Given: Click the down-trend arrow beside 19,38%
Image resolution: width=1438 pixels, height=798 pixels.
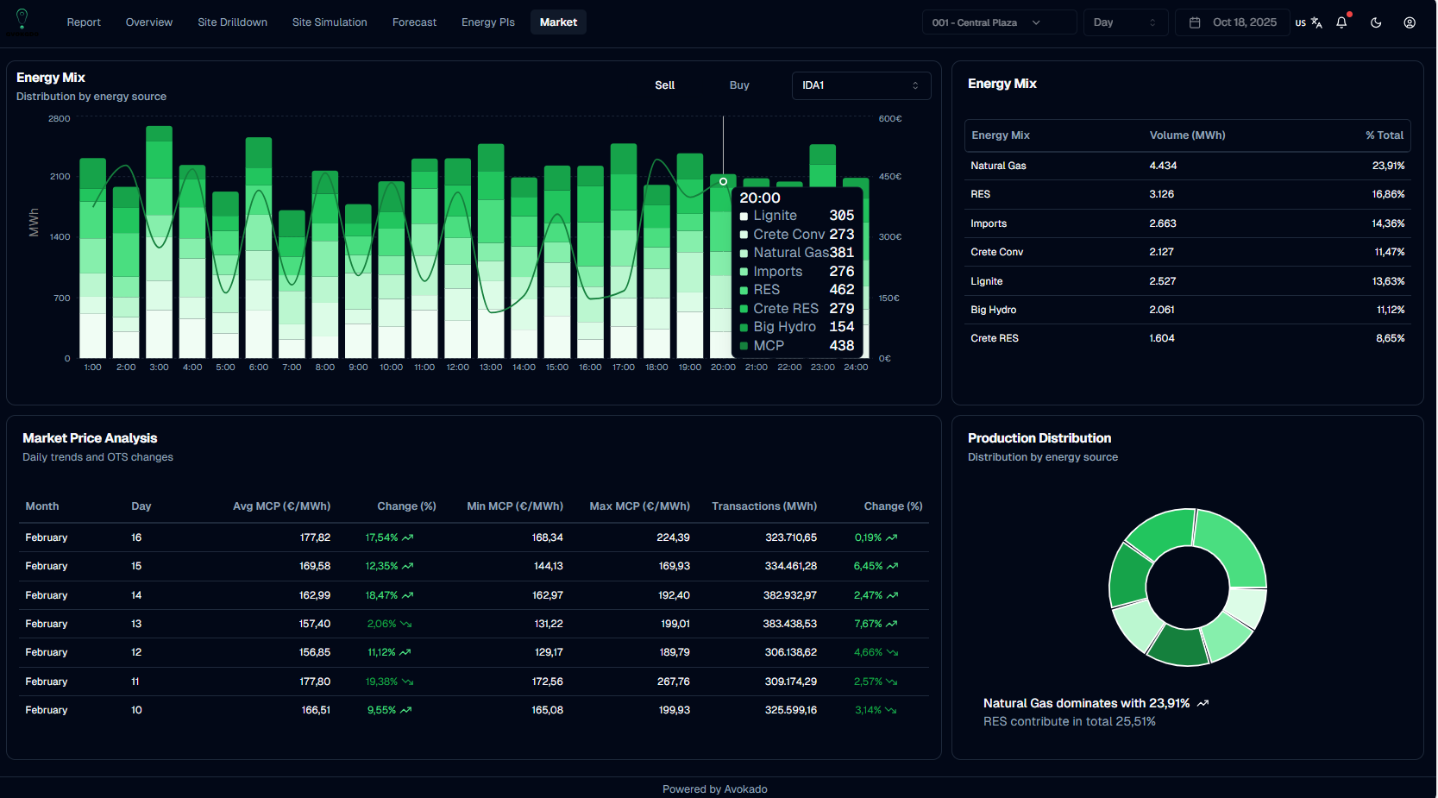Looking at the screenshot, I should [x=408, y=682].
